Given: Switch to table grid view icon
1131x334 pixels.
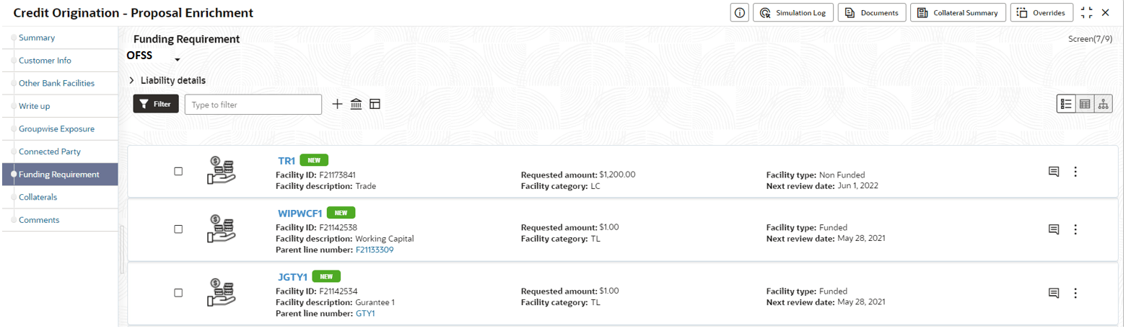Looking at the screenshot, I should coord(1085,104).
